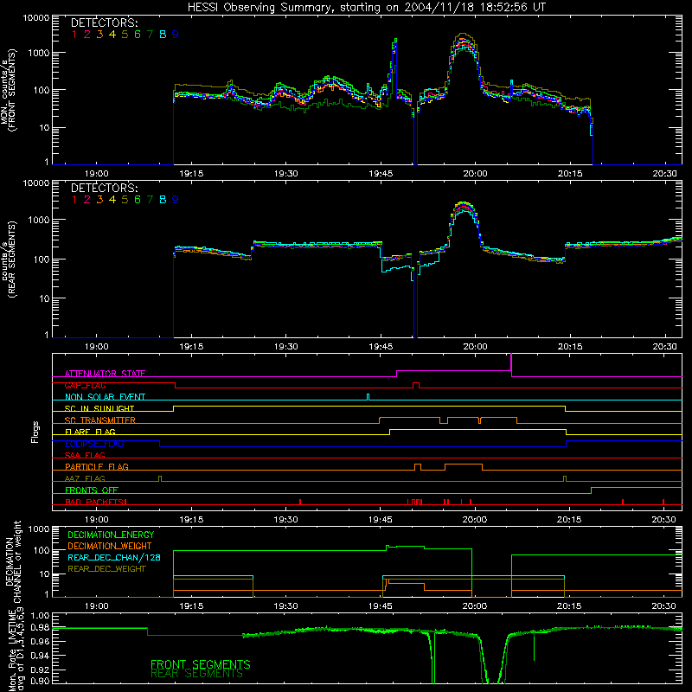Click dark green detector 7 in front legend
The height and width of the screenshot is (692, 692).
[150, 35]
